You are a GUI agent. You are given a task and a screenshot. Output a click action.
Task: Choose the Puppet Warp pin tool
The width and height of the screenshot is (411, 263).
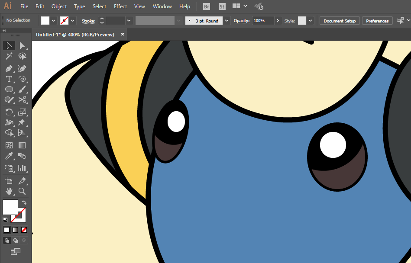(22, 122)
